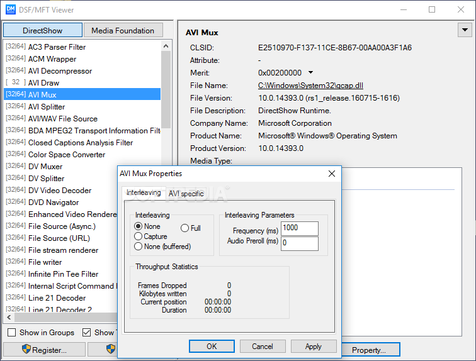Select the DV Muxer filter
Viewport: 476px width, 361px height.
pos(60,166)
